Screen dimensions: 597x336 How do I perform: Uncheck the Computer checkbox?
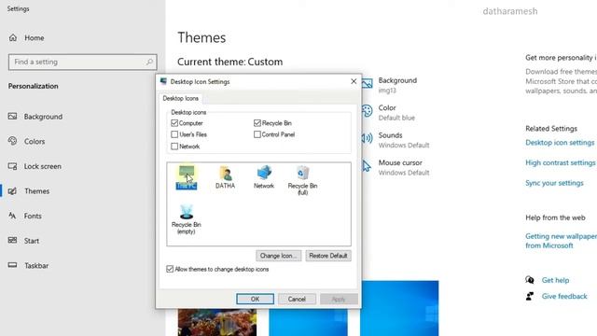174,123
